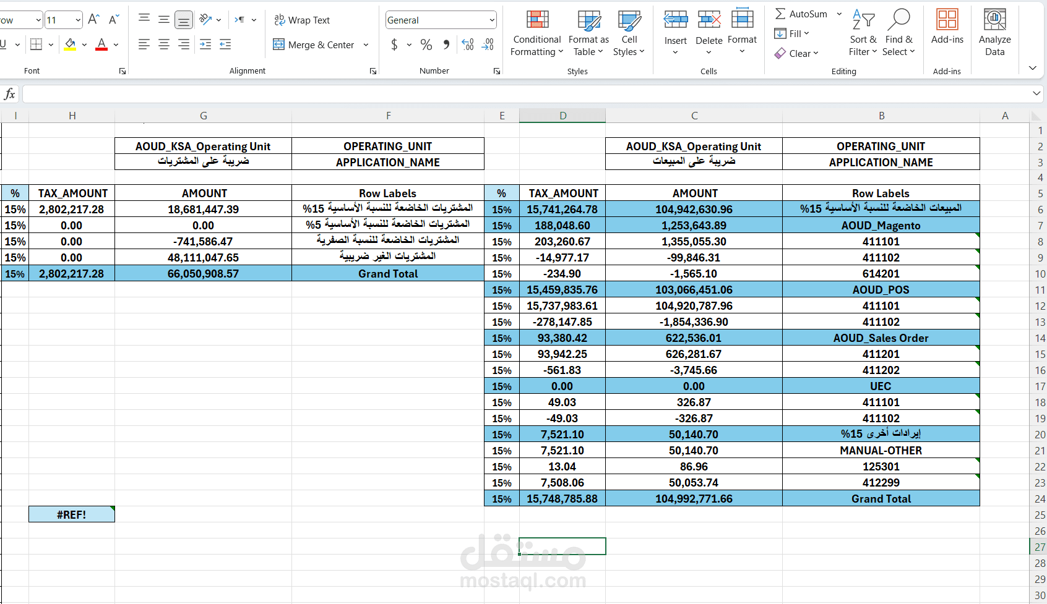Click into the formula bar
The width and height of the screenshot is (1047, 604).
click(x=527, y=94)
